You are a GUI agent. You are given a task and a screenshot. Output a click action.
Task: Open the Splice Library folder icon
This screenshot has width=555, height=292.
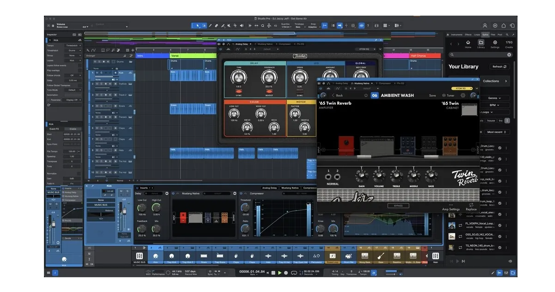481,42
